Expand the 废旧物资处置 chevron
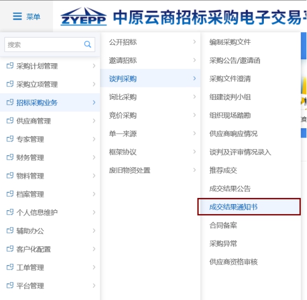Viewport: 307px width, 300px height. (194, 170)
